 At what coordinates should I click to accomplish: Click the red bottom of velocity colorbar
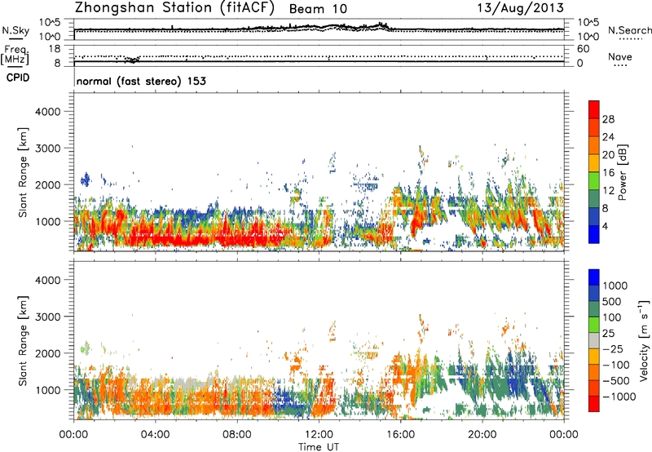[594, 404]
